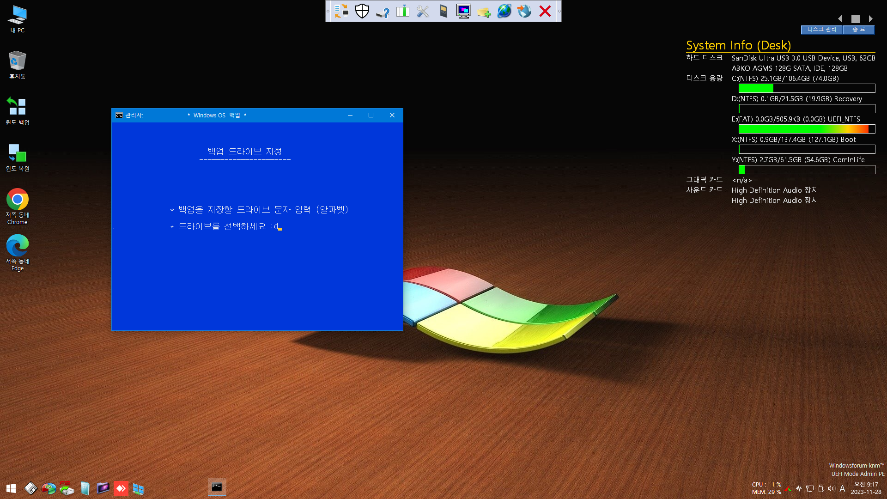Open the Windows Start button
This screenshot has height=499, width=887.
click(11, 488)
